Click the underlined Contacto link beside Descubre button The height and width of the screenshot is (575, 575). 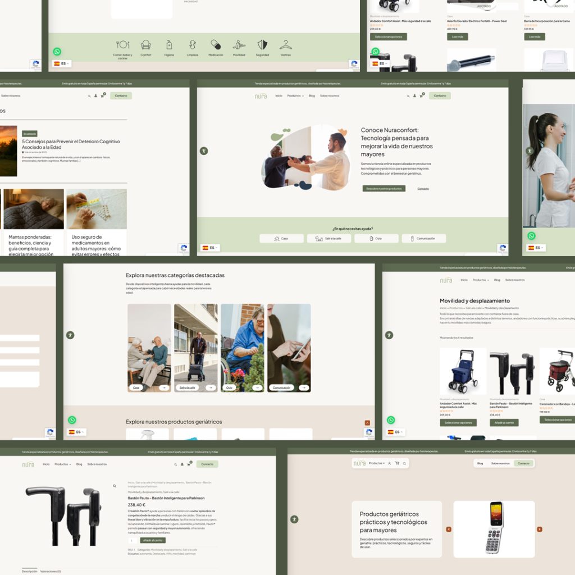[423, 189]
